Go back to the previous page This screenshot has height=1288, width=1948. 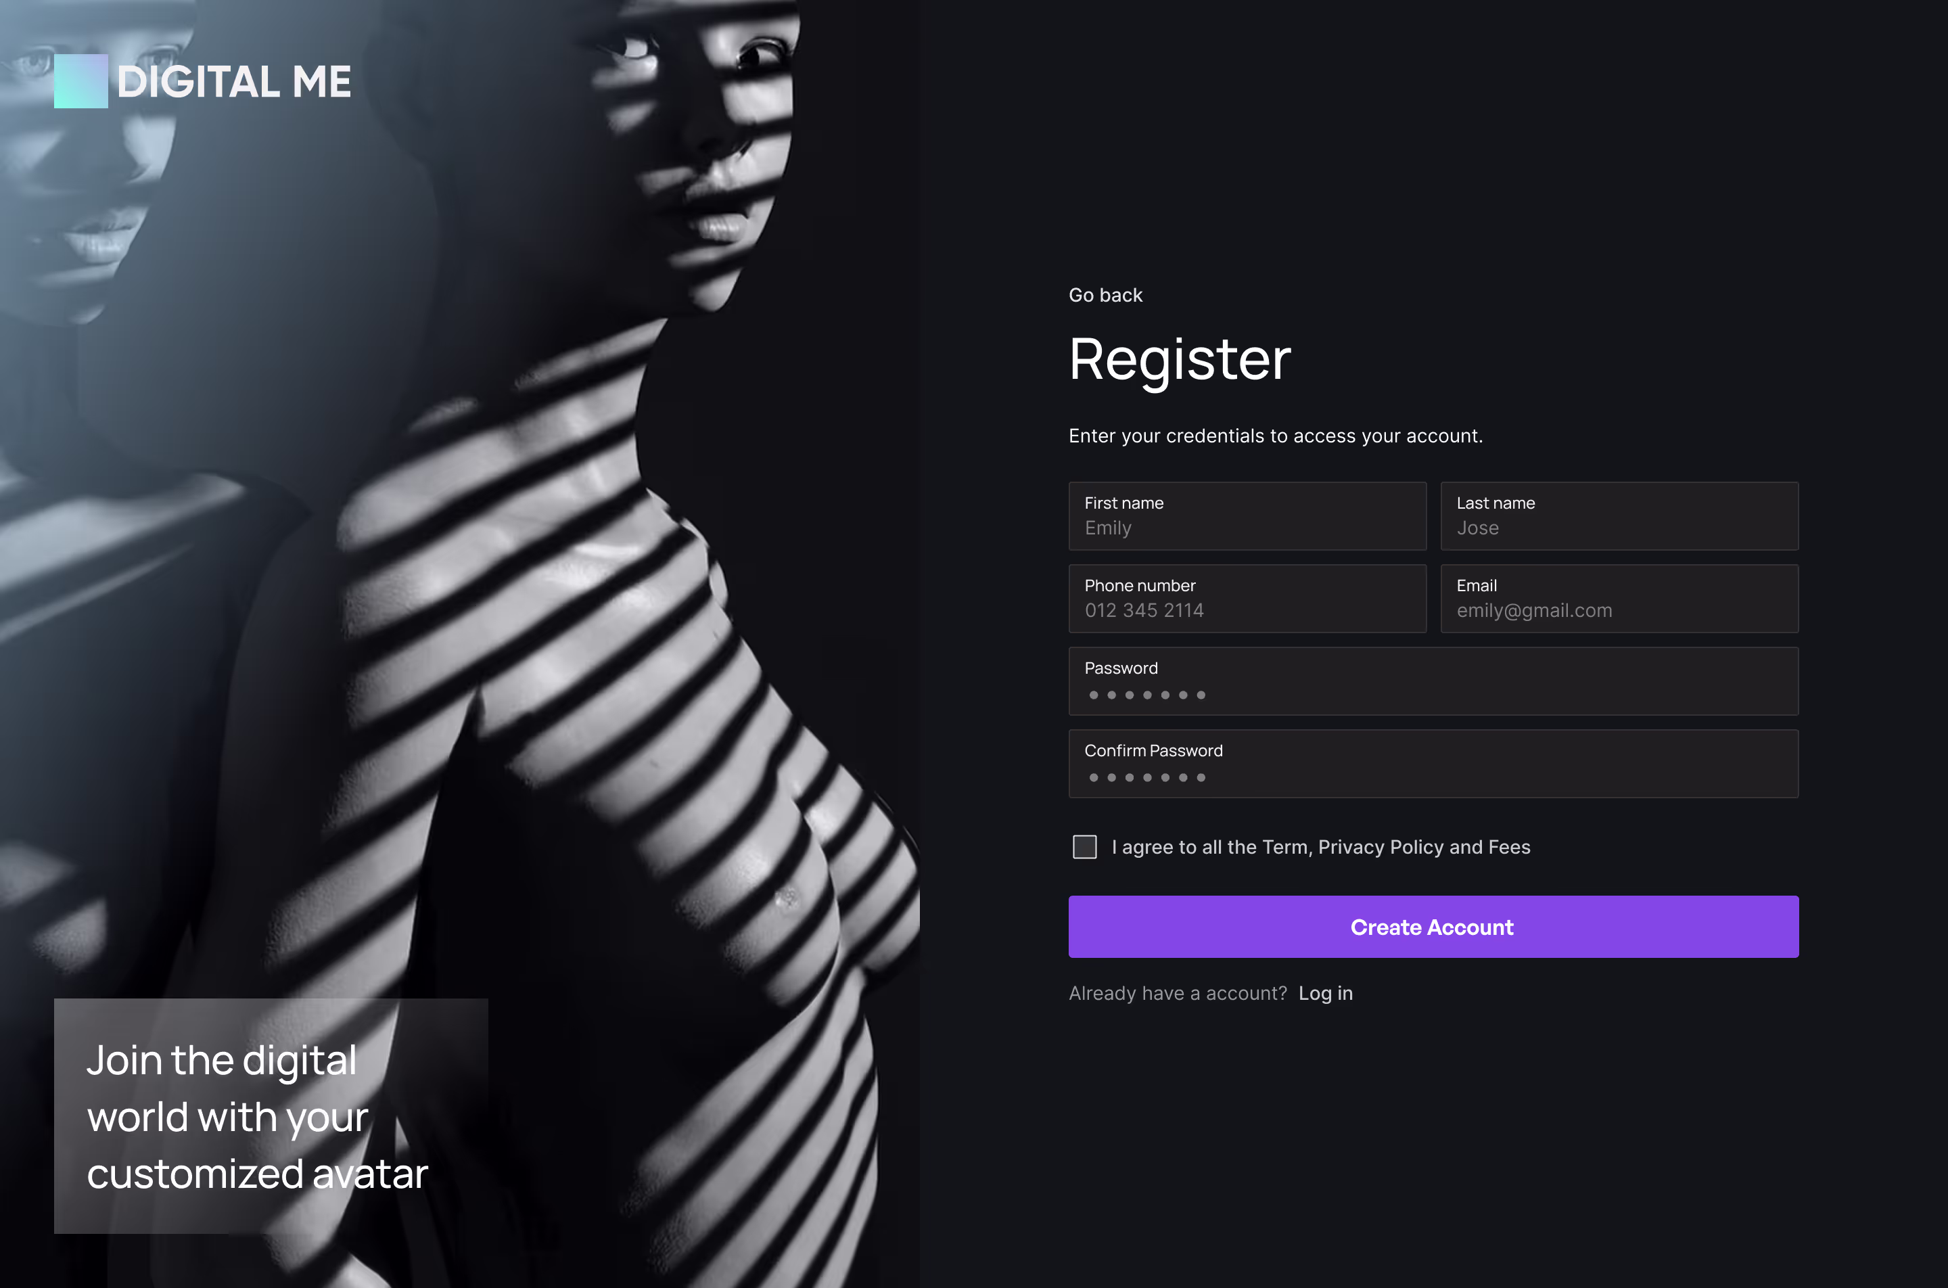point(1105,295)
